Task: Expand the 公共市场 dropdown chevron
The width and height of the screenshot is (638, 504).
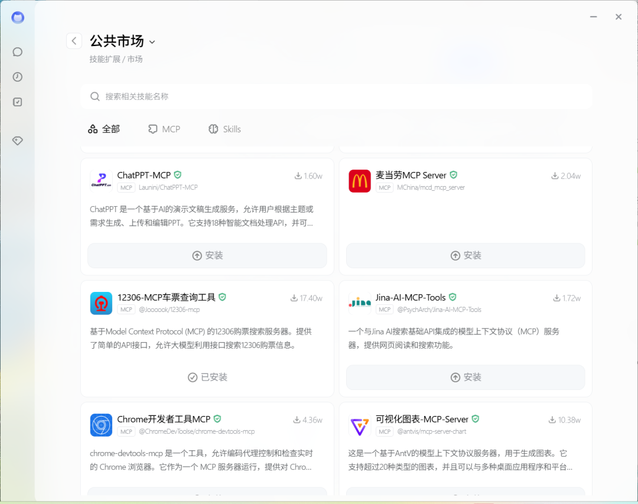Action: 152,42
